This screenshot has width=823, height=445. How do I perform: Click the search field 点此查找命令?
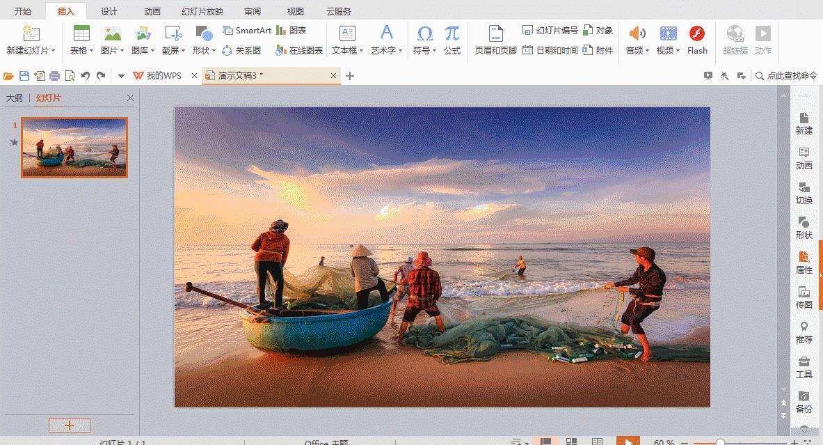click(786, 75)
